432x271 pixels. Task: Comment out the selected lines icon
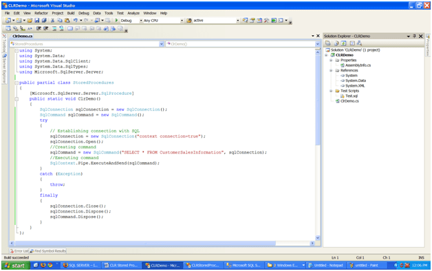click(54, 28)
